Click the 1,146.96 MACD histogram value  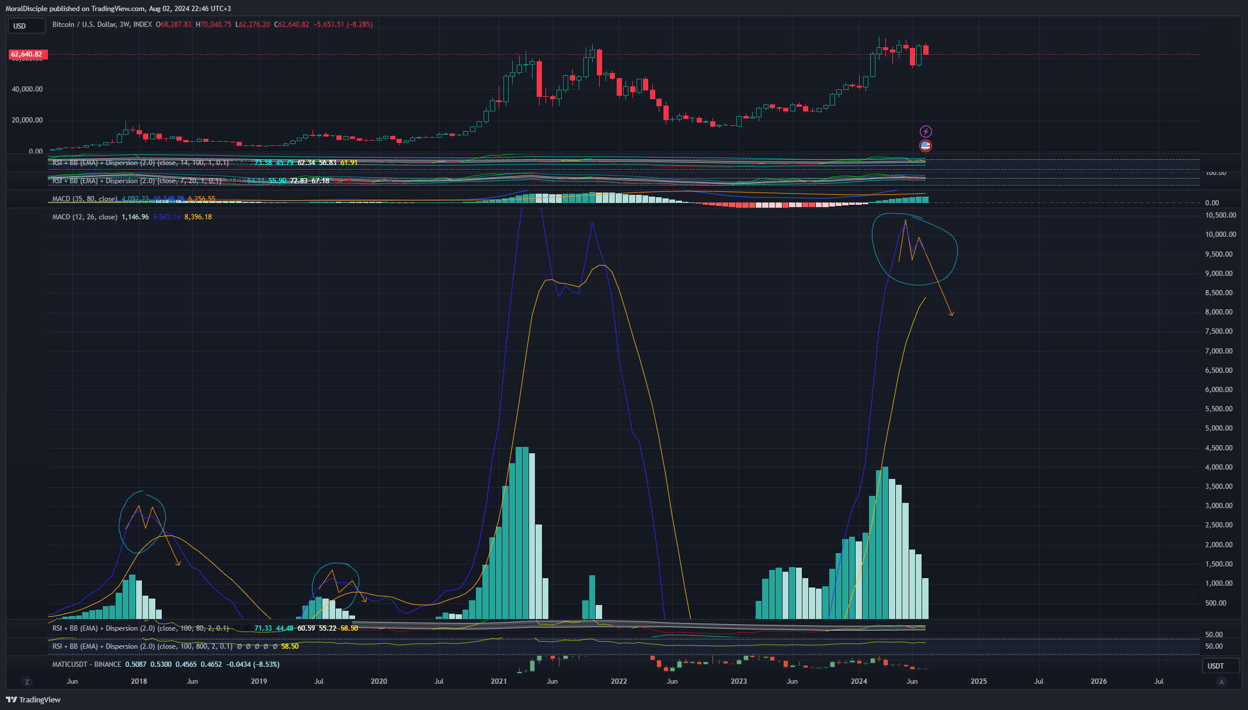click(135, 217)
